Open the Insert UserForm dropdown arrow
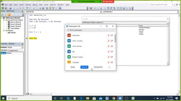This screenshot has height=101, width=181. coord(8,8)
